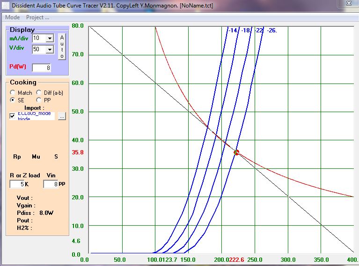Click the red operating point marker on the load line
This screenshot has height=266, width=359.
(x=236, y=152)
